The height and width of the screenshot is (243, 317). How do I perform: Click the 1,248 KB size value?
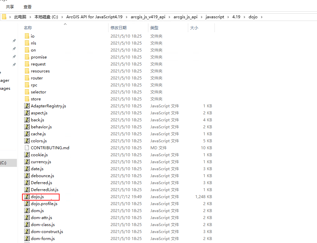pyautogui.click(x=203, y=197)
